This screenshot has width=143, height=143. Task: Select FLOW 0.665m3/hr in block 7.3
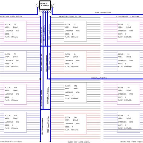[11, 67]
